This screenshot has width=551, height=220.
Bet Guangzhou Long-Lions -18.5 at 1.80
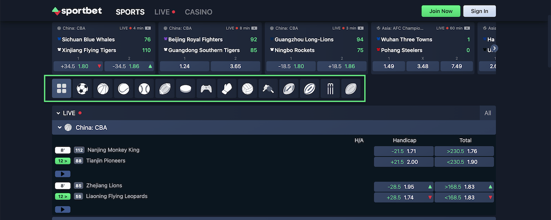[291, 66]
